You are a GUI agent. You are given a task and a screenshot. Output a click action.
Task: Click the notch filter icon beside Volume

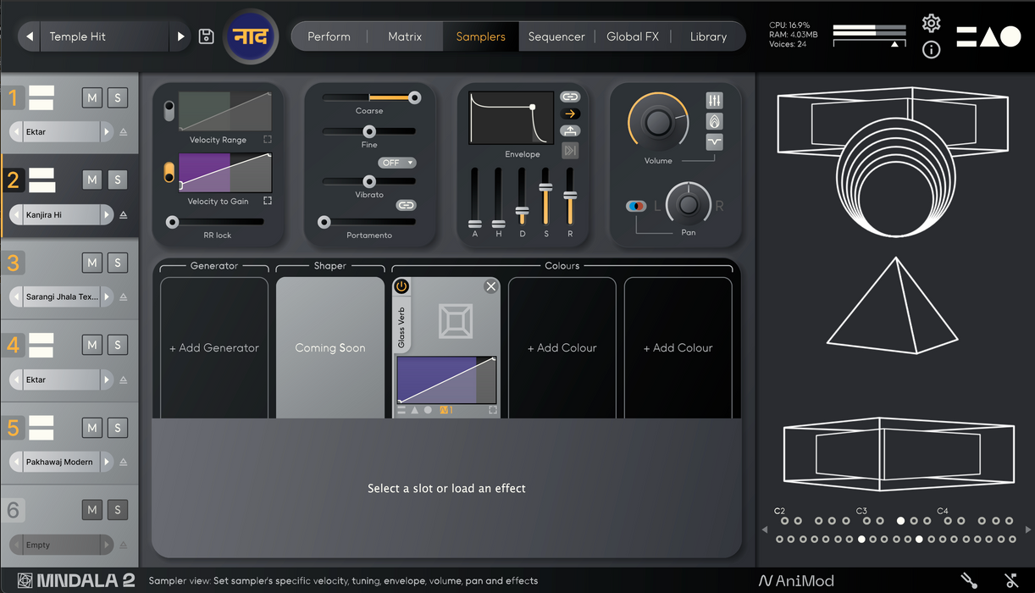tap(714, 141)
